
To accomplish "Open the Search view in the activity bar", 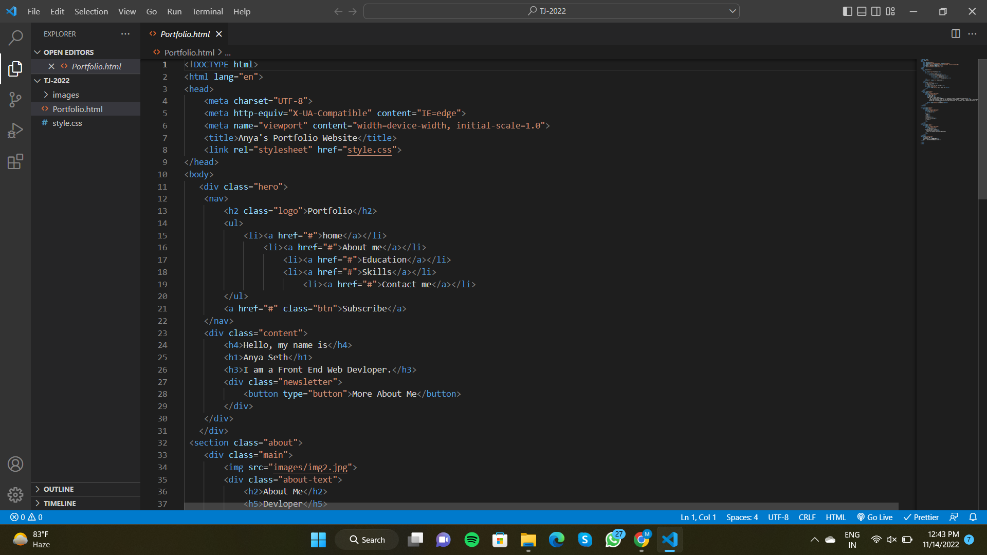I will (15, 38).
